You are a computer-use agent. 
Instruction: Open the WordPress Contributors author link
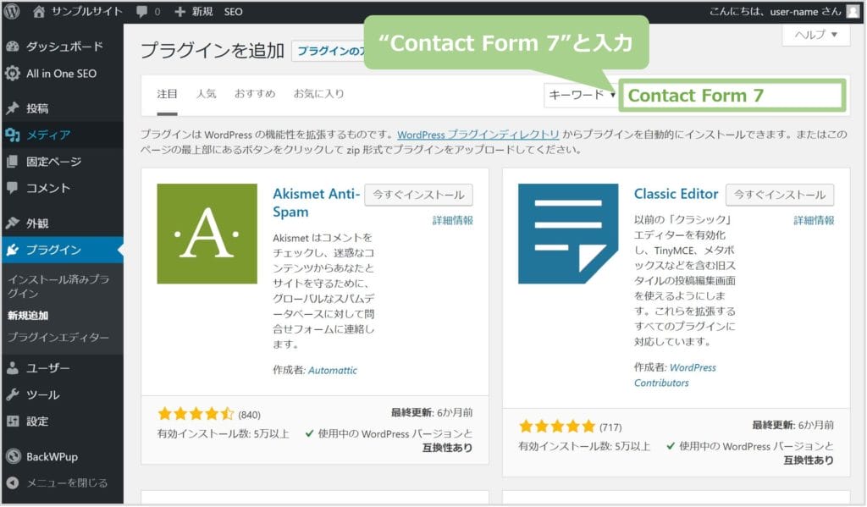pos(675,375)
